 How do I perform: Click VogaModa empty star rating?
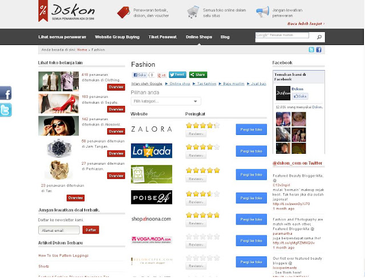pos(203,236)
